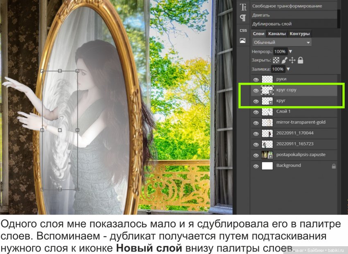
Task: Lock the layer fully with the padlock icon
Action: [301, 60]
